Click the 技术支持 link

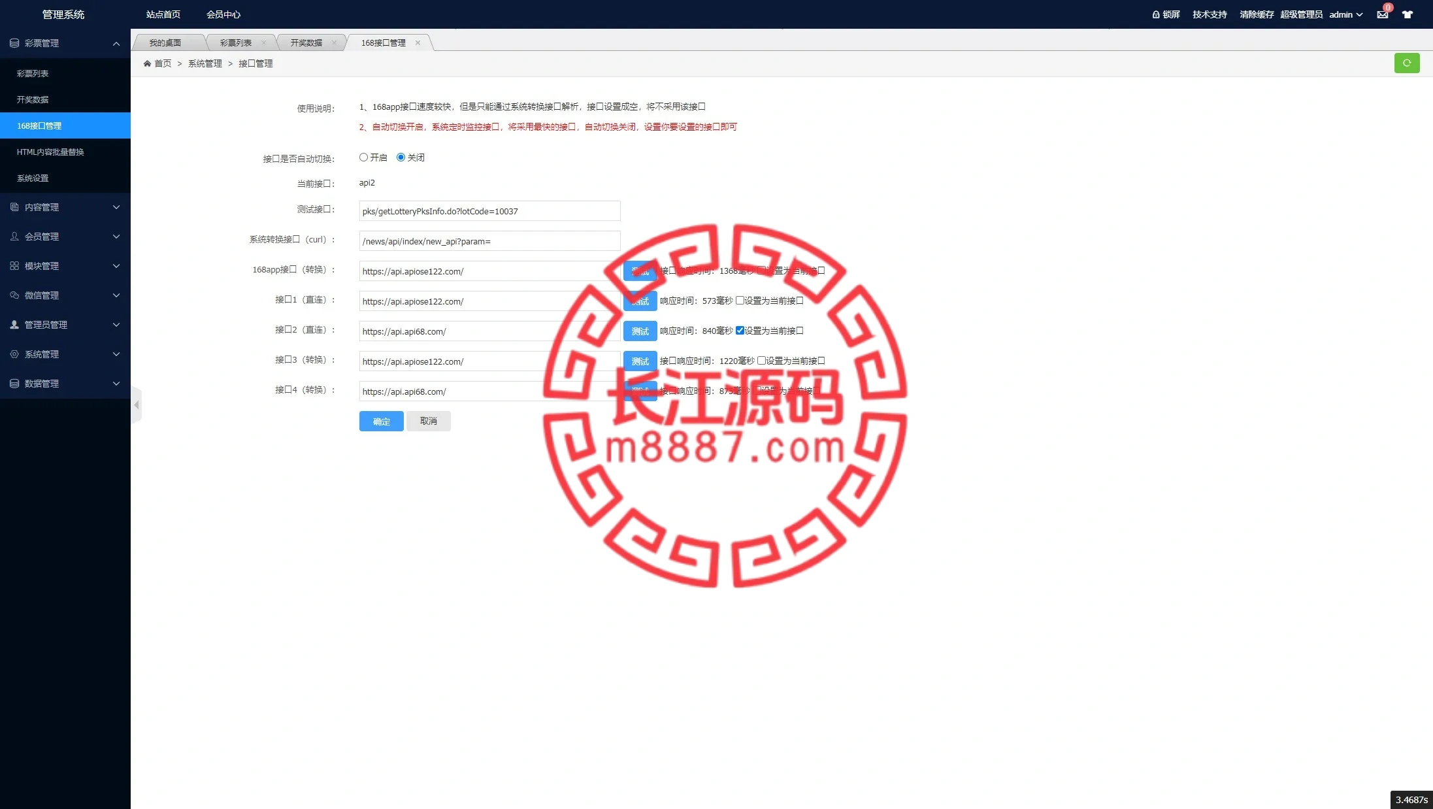(1210, 14)
